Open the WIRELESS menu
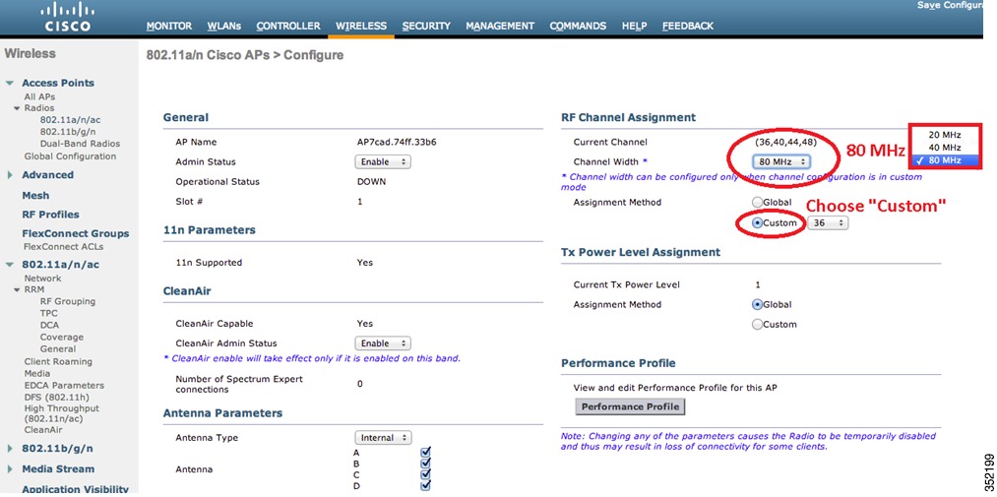The image size is (997, 497). tap(361, 26)
